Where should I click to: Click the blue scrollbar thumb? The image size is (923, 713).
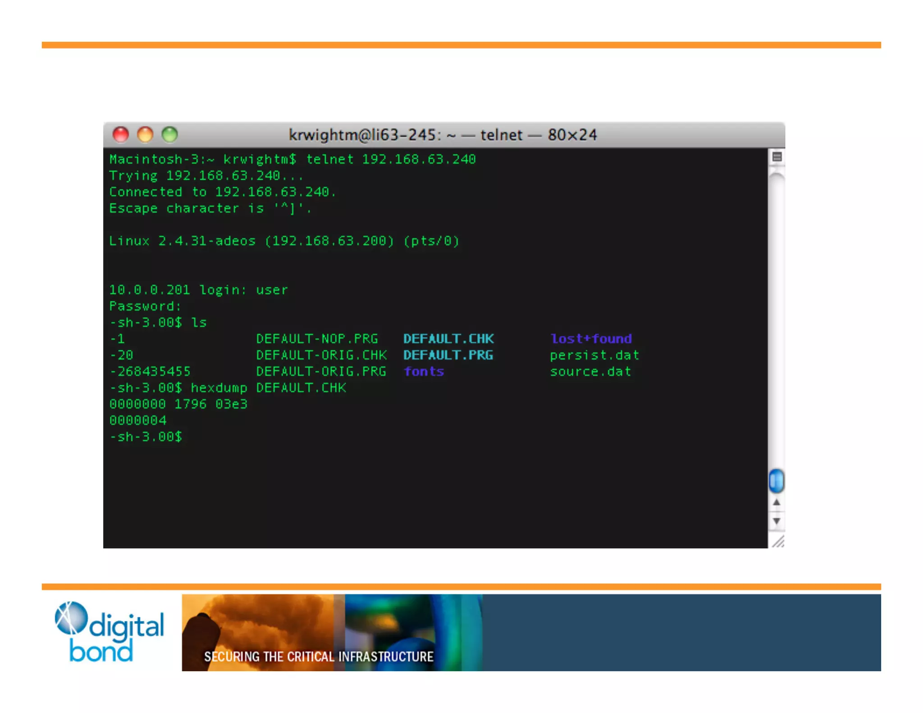[x=776, y=480]
